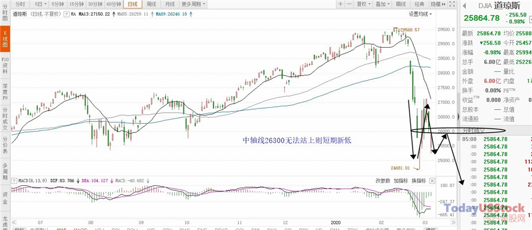
Task: Click the 画线 drawing tool button
Action: tap(401, 4)
